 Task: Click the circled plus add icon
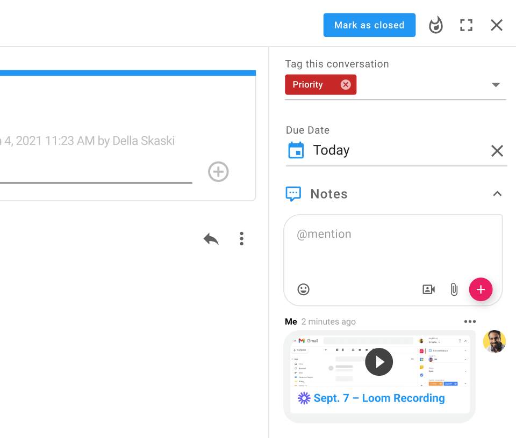(218, 172)
